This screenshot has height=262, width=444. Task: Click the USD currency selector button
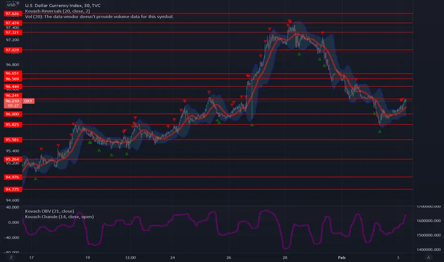tap(11, 5)
